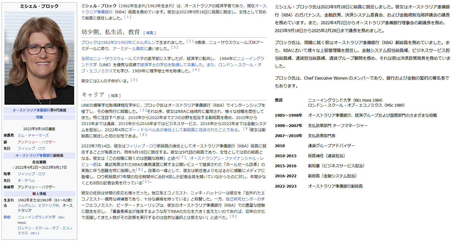Open the ギ・デベル link in the infobox
This screenshot has height=241, width=451.
pyautogui.click(x=26, y=181)
